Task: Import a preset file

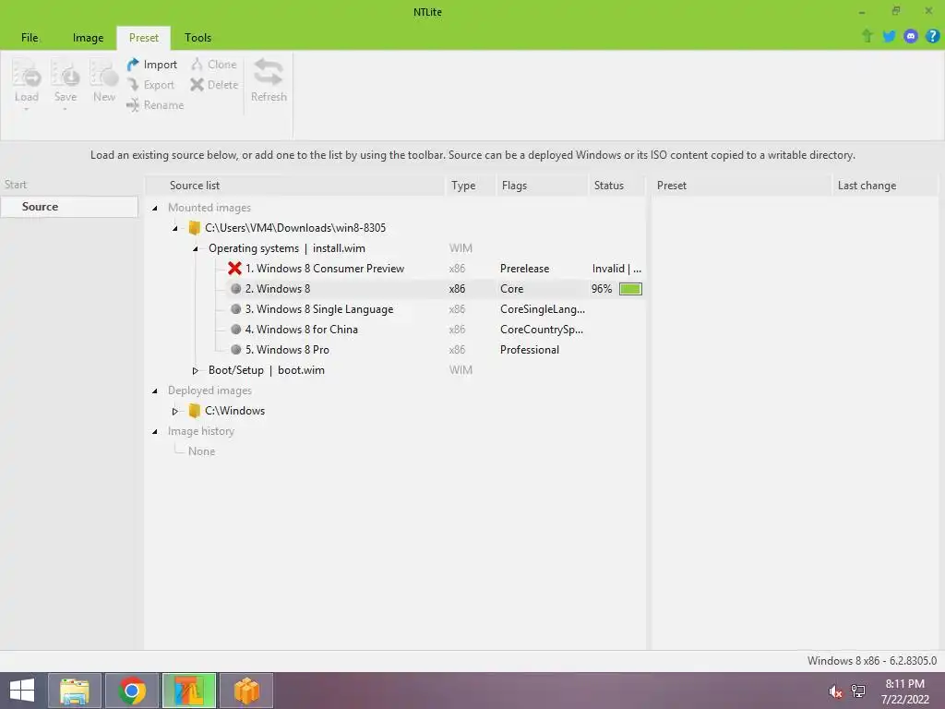Action: [152, 65]
